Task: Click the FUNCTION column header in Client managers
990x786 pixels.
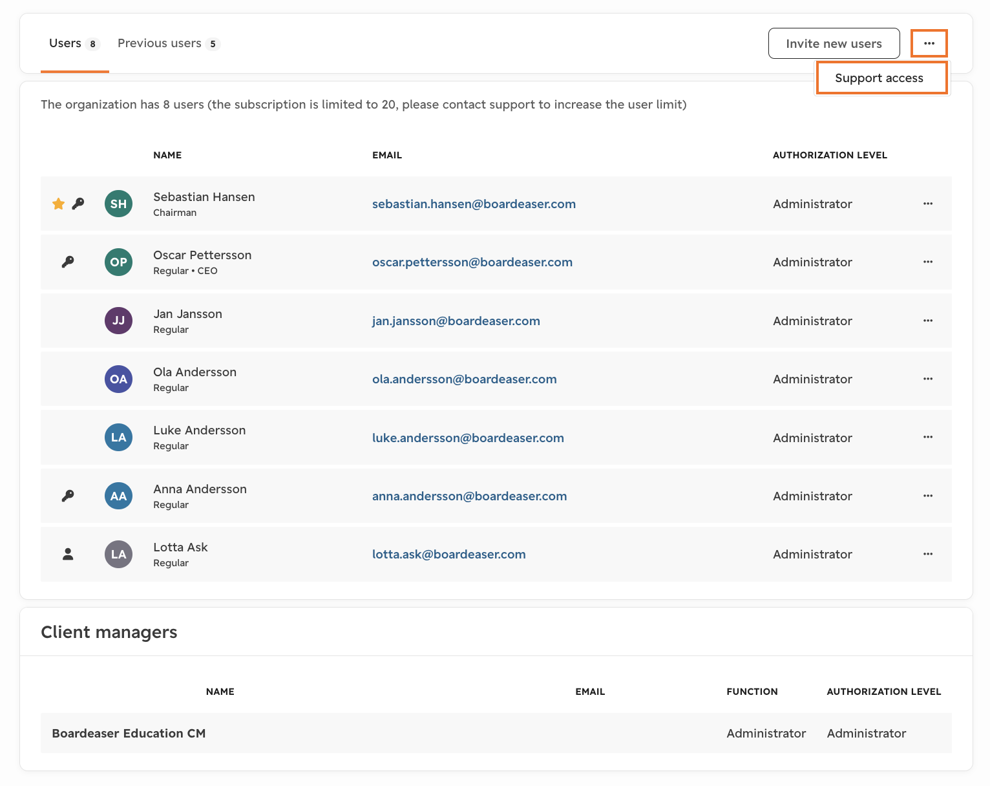Action: tap(752, 692)
